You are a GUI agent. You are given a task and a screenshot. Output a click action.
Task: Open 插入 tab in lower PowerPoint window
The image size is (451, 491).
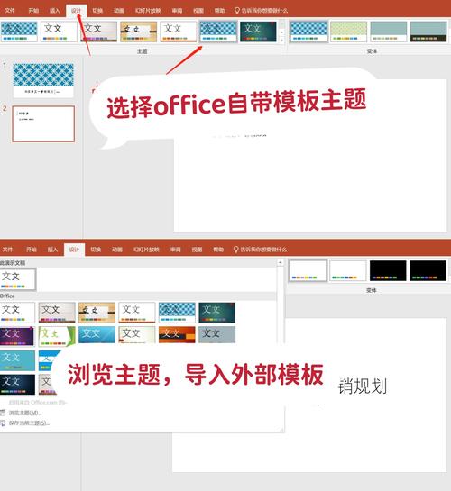coord(52,250)
